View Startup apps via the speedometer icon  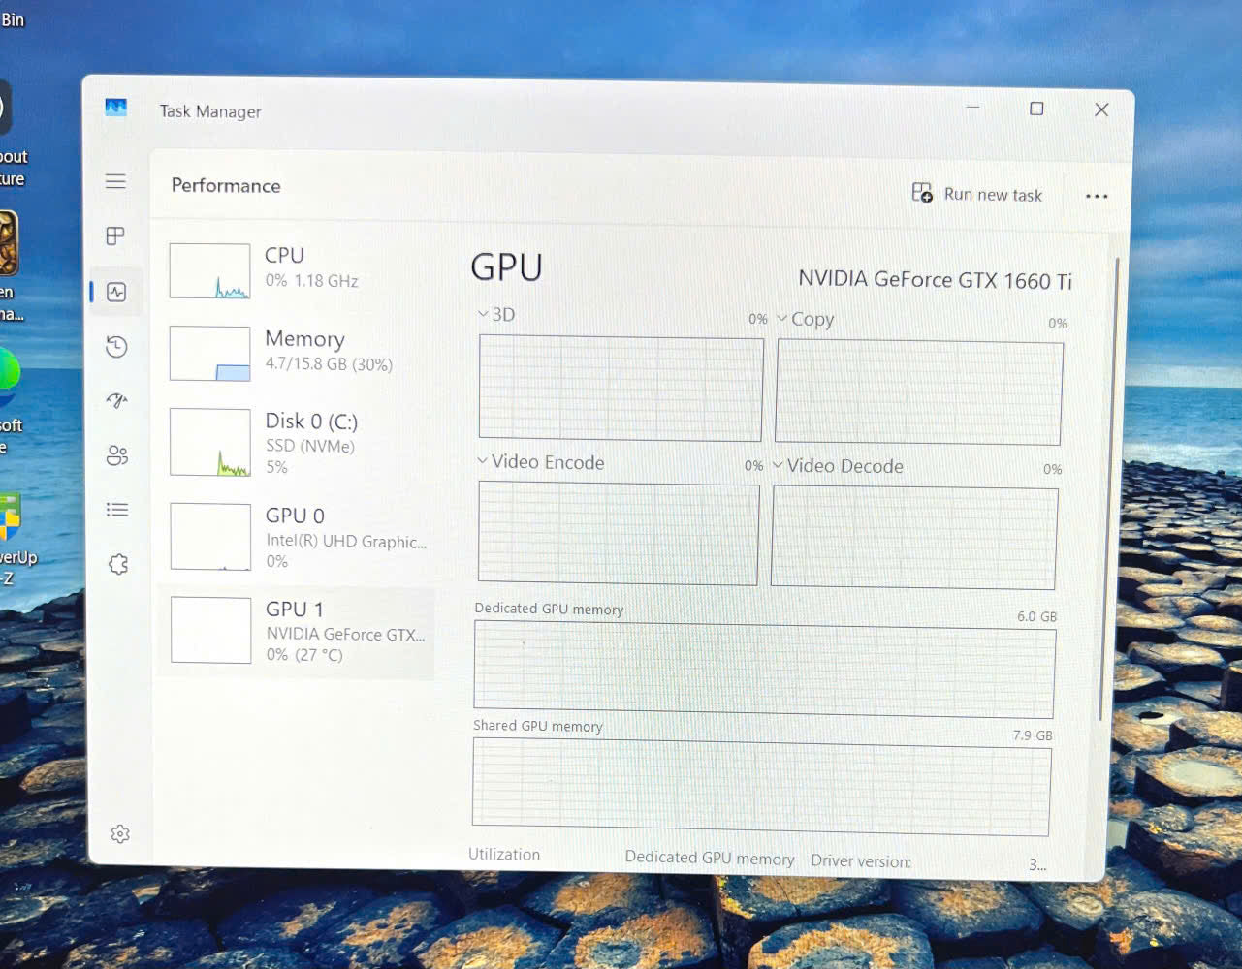[x=116, y=400]
